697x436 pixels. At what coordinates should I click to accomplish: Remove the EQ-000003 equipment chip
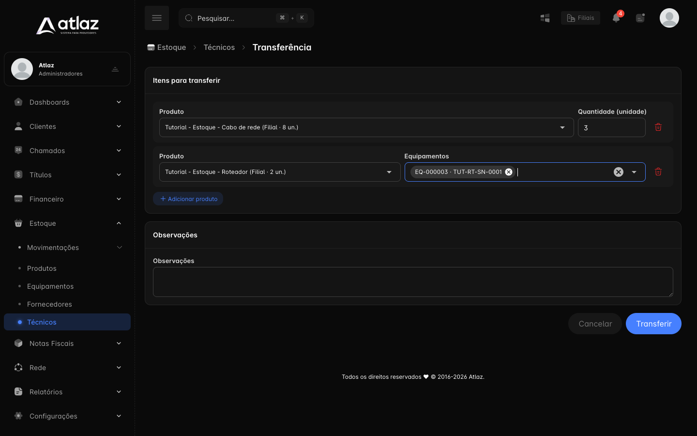pos(509,172)
